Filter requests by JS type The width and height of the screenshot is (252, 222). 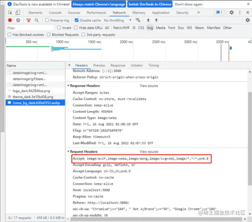[134, 28]
